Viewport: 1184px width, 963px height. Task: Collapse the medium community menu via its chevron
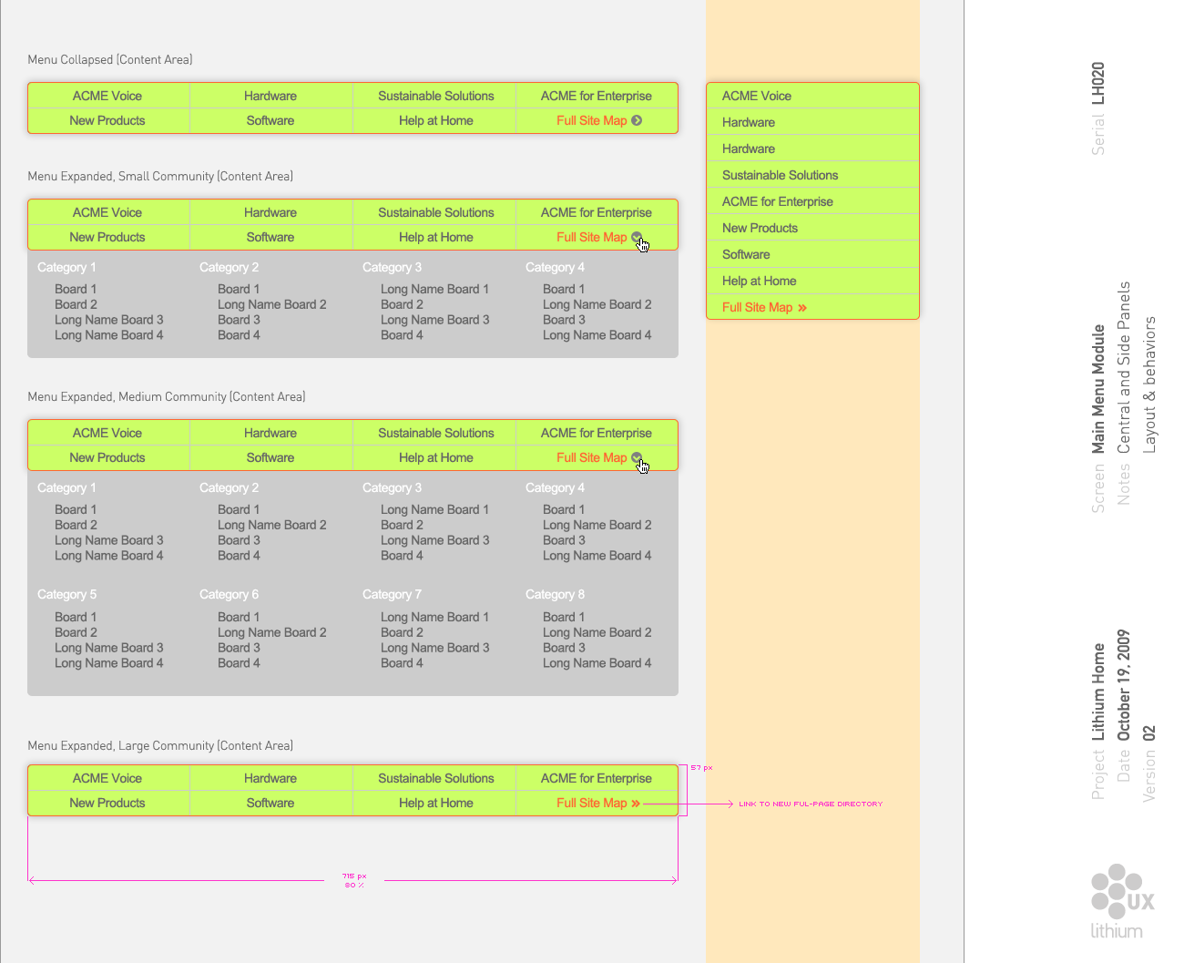(637, 457)
